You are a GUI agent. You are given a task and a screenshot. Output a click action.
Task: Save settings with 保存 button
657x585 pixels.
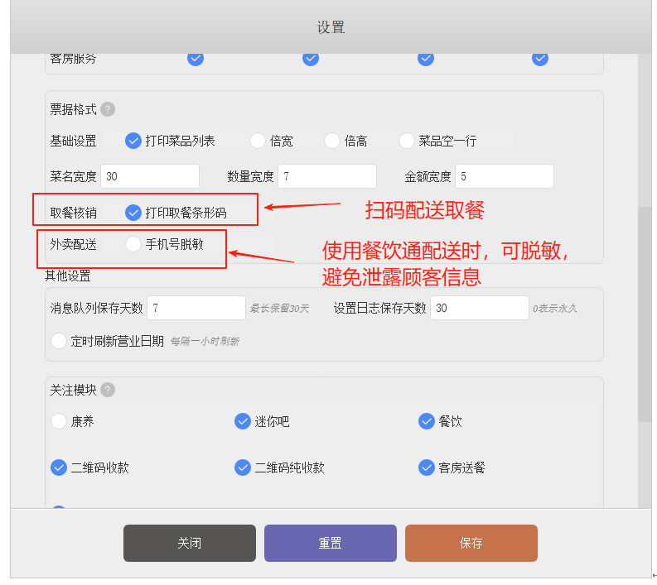pos(471,544)
